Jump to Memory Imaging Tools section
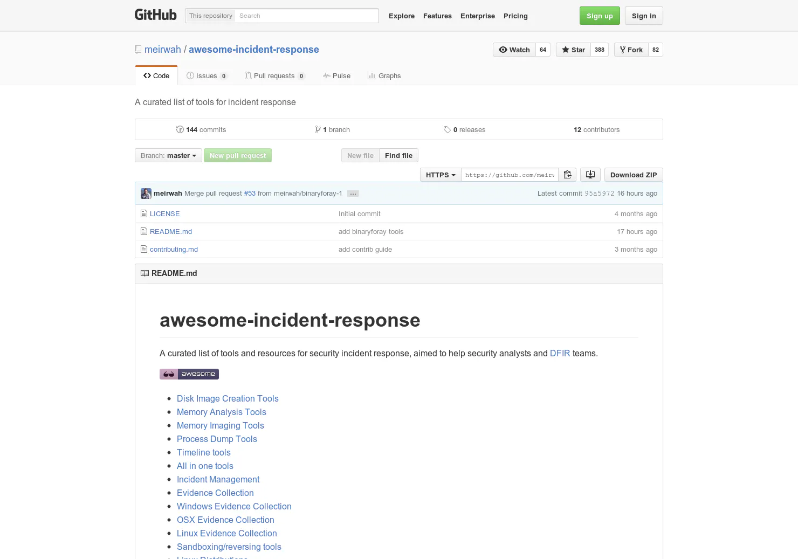 (221, 426)
